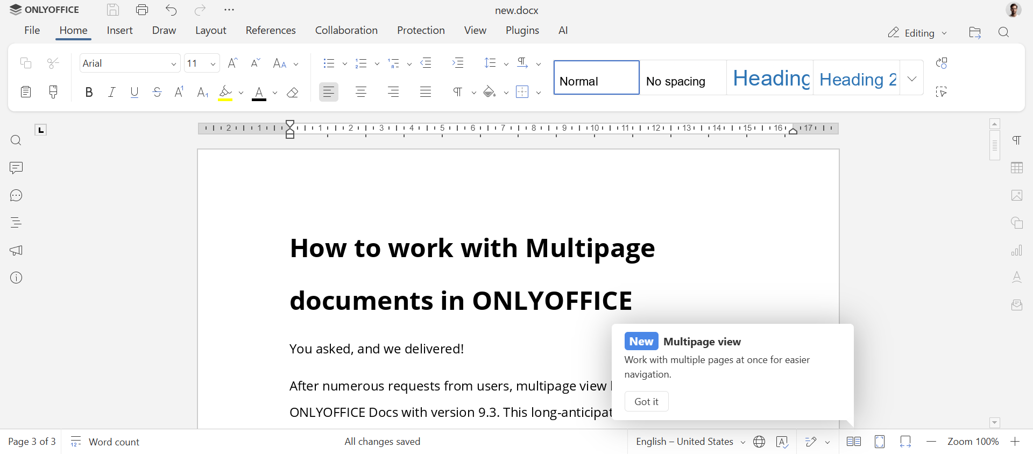Toggle Bold formatting

(89, 92)
